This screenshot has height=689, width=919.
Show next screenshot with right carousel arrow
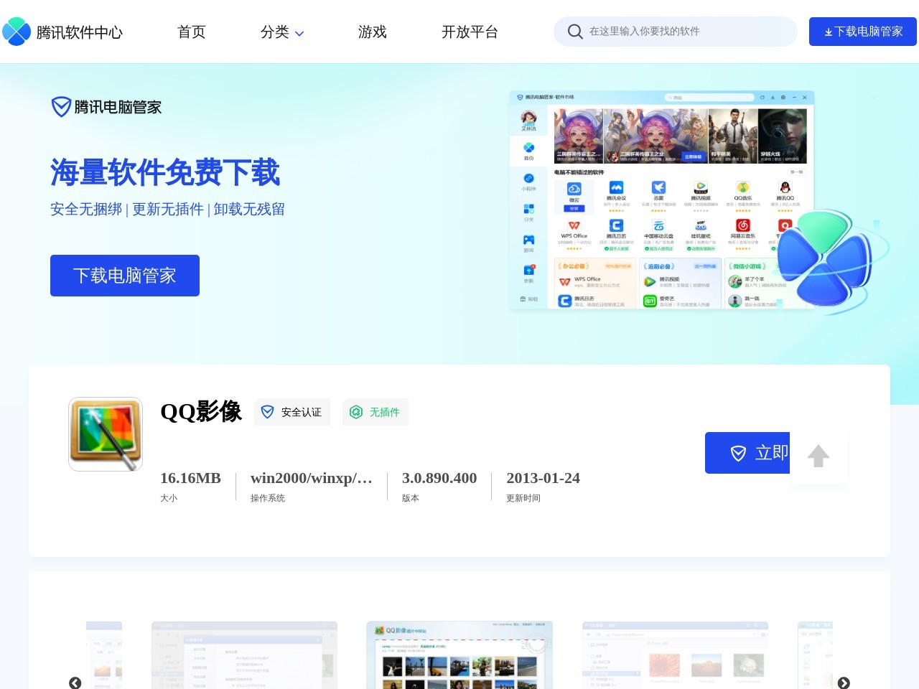(x=844, y=683)
